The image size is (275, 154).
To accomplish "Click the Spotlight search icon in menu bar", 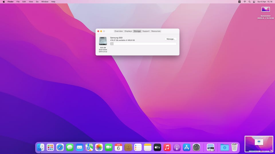I will [x=250, y=2].
